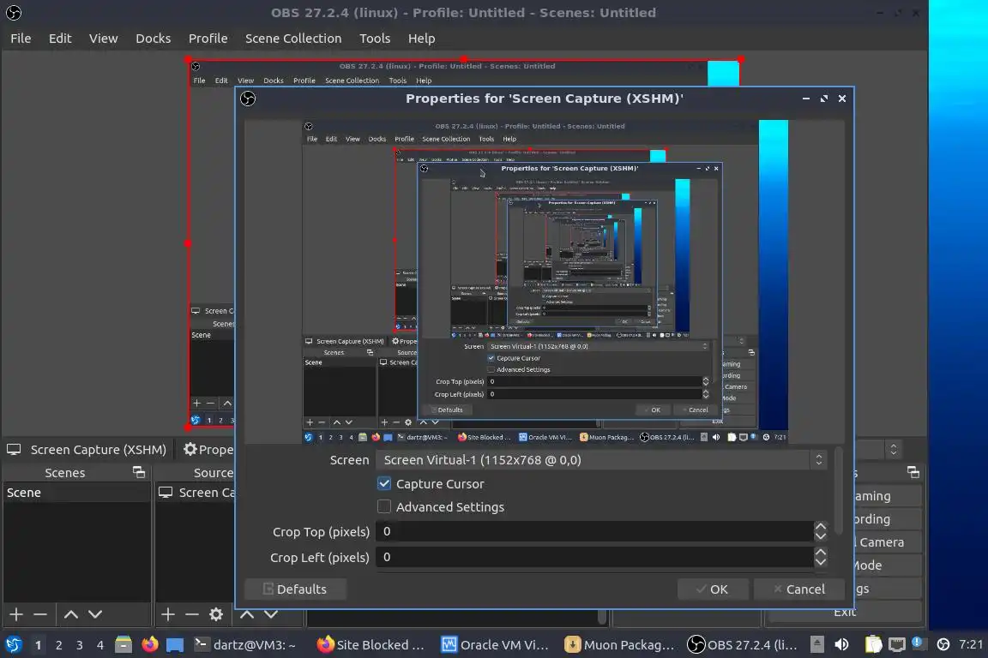Open the Edit menu
Viewport: 988px width, 658px height.
(61, 39)
